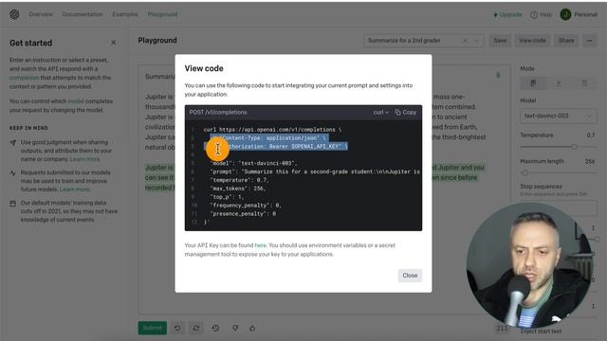Open the Personal account avatar
Image resolution: width=607 pixels, height=341 pixels.
pos(565,15)
